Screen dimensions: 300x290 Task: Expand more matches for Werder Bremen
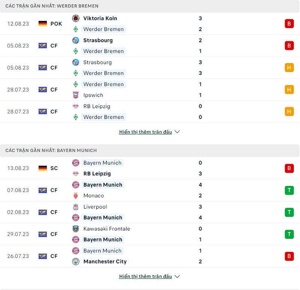pos(146,132)
